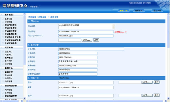Click the 传真热线 field 0551-3246068
The height and width of the screenshot is (102, 170).
[78, 57]
